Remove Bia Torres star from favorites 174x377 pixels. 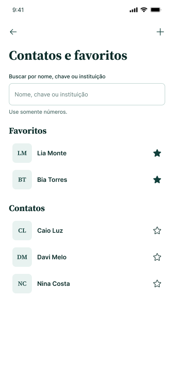pos(157,180)
